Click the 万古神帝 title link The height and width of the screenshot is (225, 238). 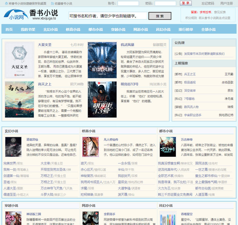point(187,140)
